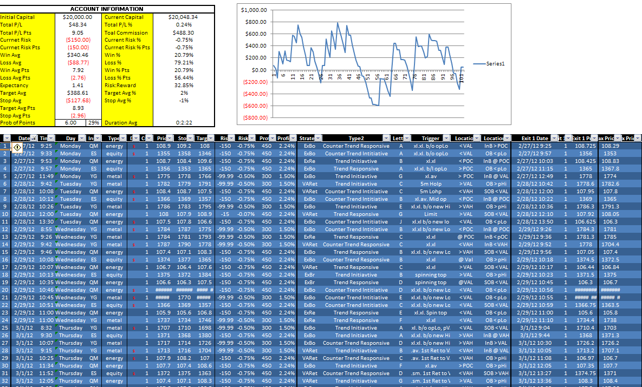Image resolution: width=642 pixels, height=387 pixels.
Task: Select xl.xl. Spin top trigger in row 23
Action: (430, 312)
